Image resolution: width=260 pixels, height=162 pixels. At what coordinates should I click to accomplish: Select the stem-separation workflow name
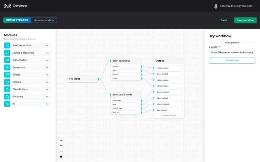(x=44, y=20)
